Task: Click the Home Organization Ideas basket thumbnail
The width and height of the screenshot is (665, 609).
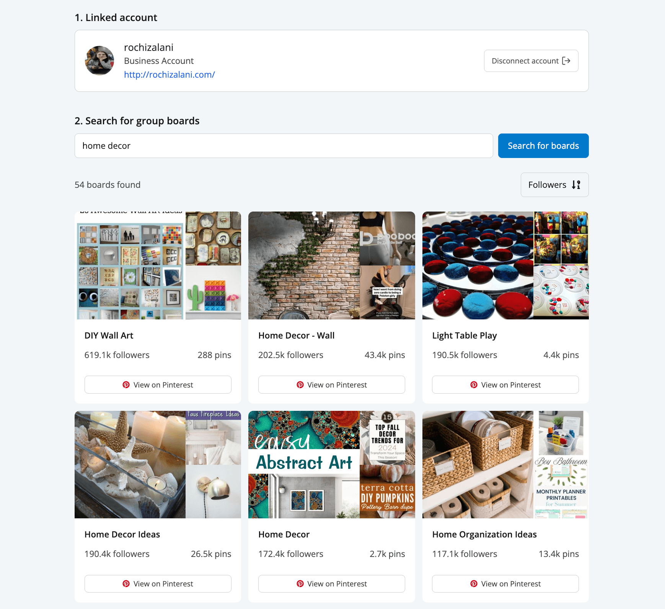Action: [476, 465]
